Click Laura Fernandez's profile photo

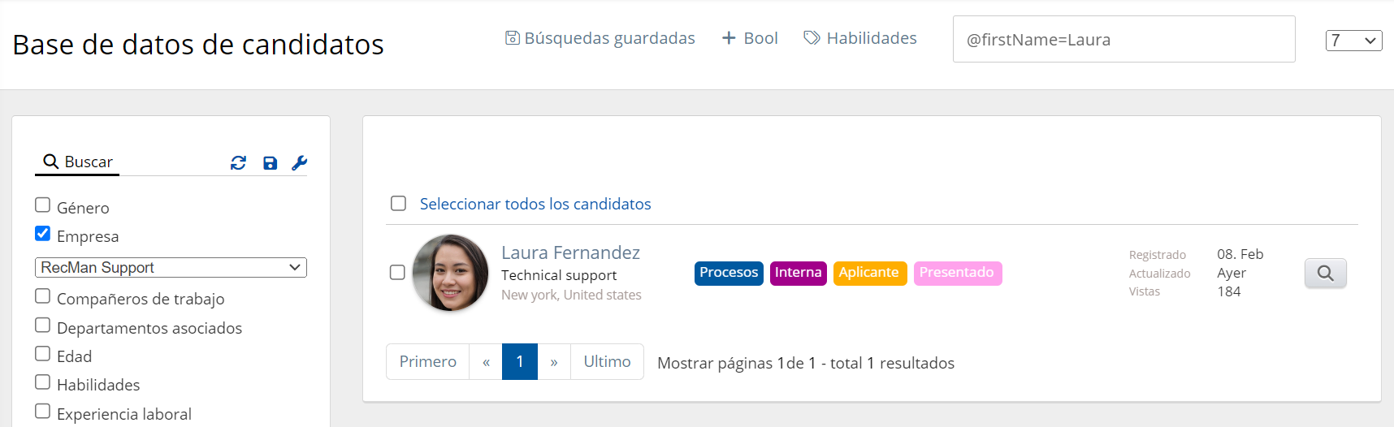click(451, 273)
